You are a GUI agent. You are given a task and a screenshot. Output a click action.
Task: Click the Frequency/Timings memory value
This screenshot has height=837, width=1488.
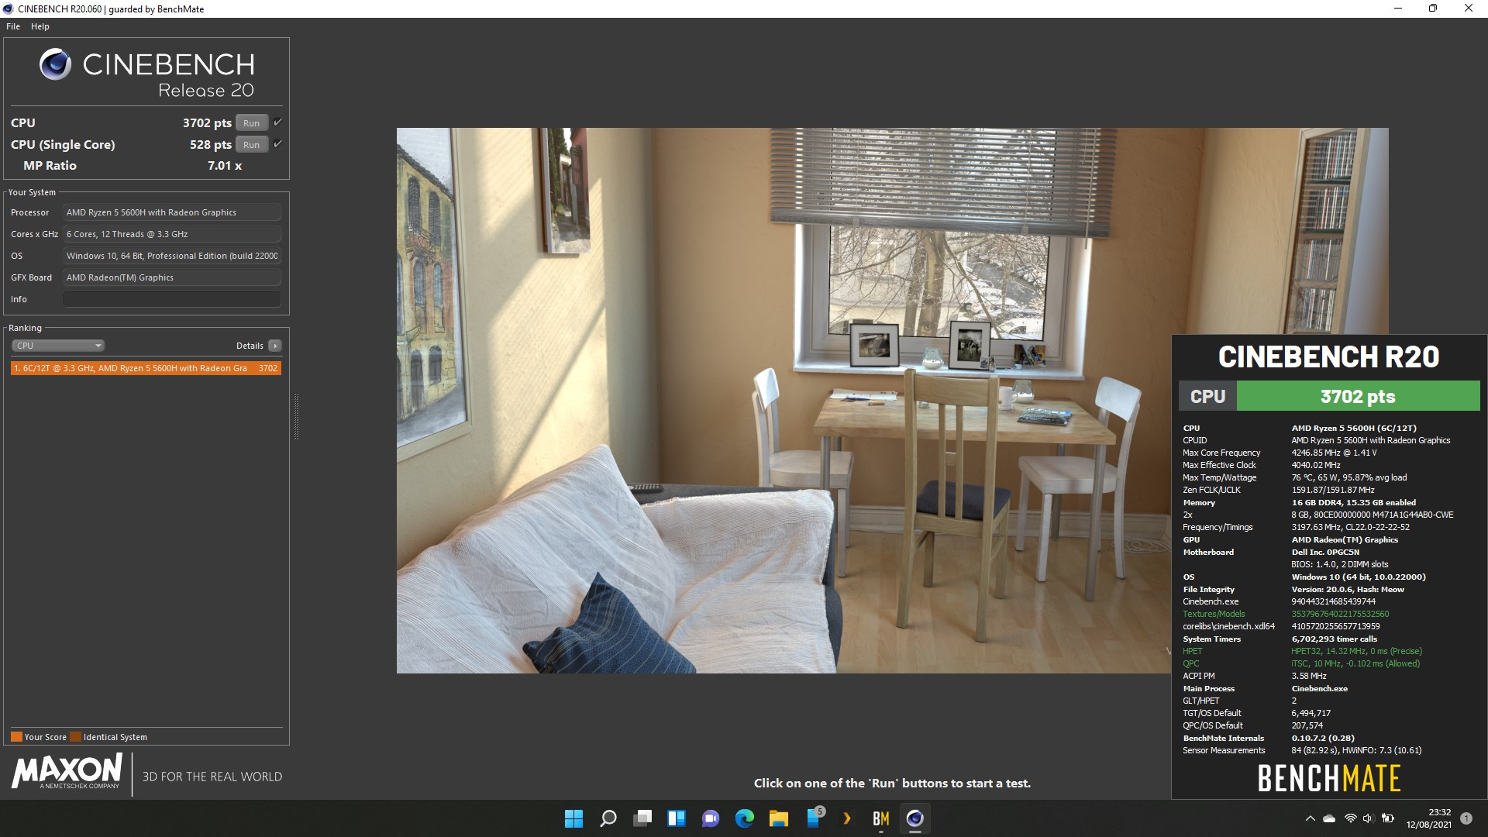(1350, 527)
